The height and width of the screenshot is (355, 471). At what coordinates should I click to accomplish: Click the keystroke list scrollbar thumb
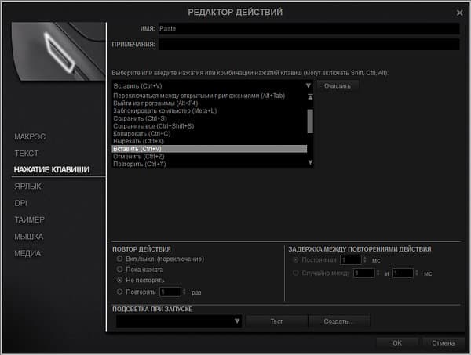(310, 121)
